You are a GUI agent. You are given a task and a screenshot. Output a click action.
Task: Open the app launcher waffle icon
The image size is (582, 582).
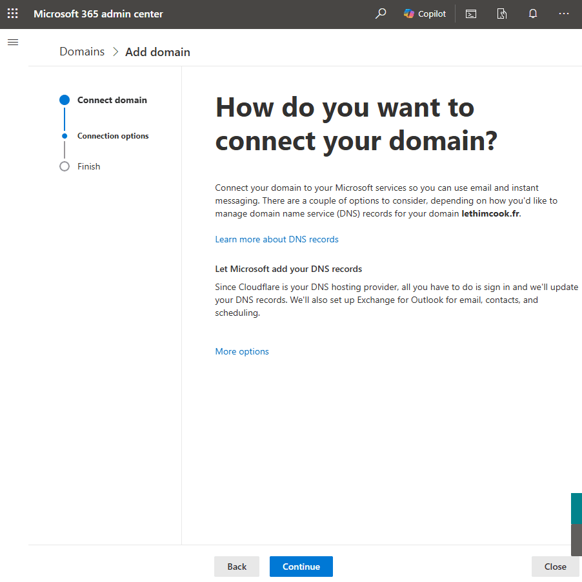pos(12,14)
